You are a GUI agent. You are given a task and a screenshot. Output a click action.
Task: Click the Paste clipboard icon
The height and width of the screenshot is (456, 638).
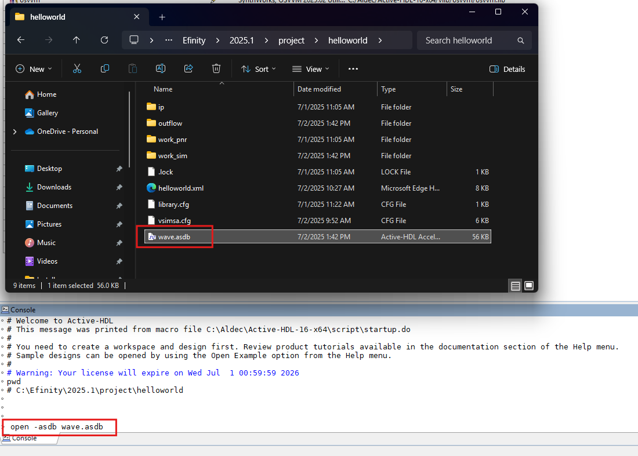pyautogui.click(x=133, y=69)
